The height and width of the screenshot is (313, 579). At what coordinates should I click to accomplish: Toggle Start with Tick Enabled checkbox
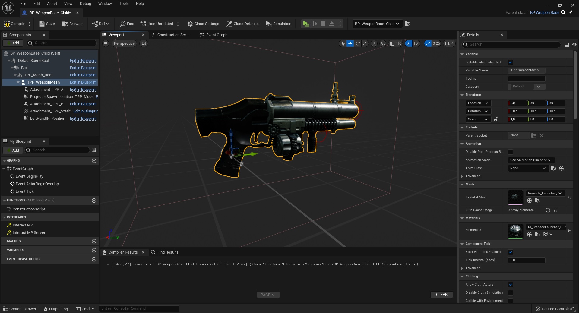click(510, 252)
